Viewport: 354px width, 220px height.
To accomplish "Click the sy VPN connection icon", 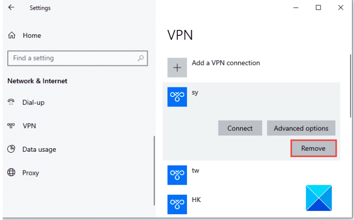I will click(177, 97).
